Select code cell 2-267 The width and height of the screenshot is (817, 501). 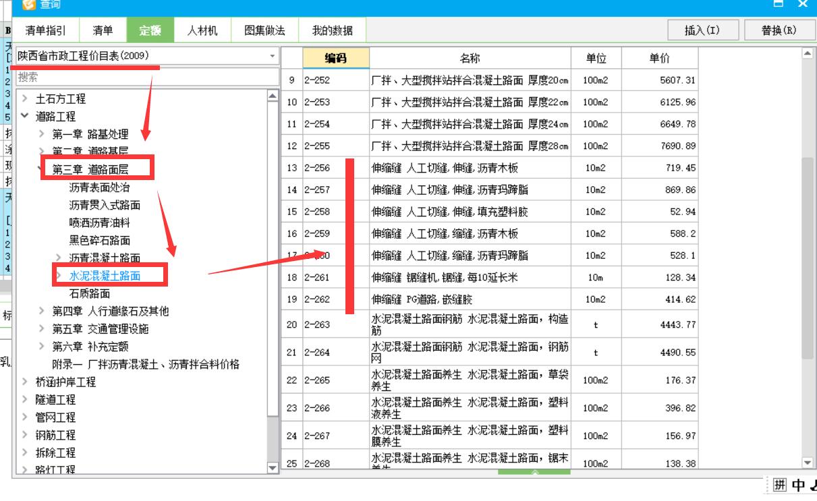coord(335,436)
